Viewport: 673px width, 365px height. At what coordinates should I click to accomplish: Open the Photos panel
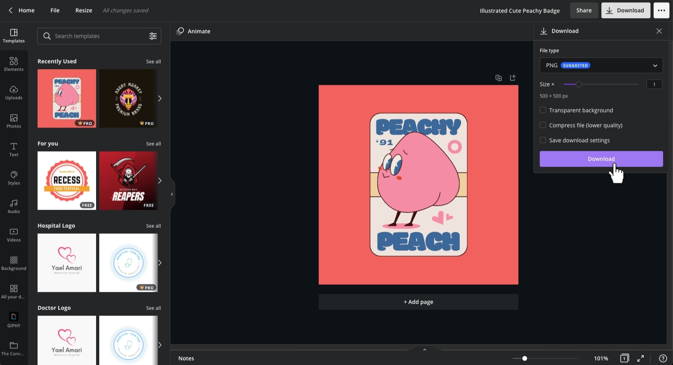(x=13, y=121)
